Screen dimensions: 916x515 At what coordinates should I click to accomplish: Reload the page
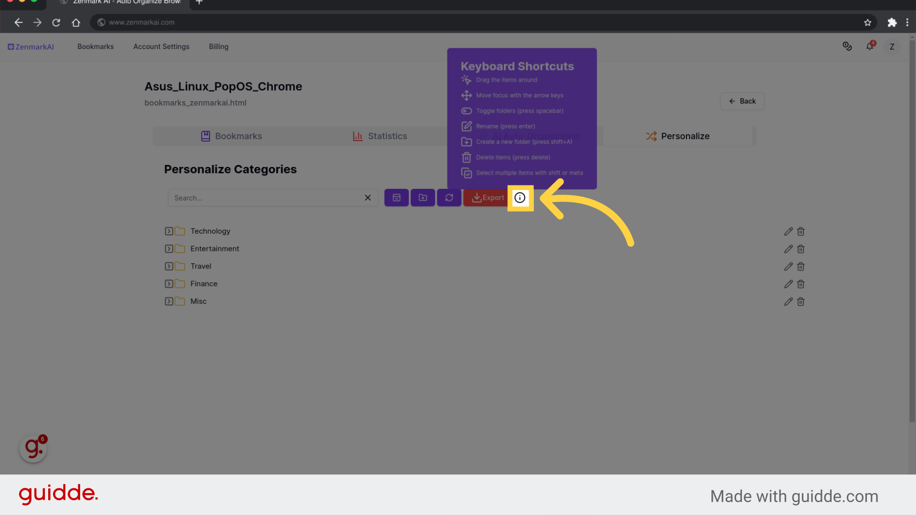coord(56,22)
